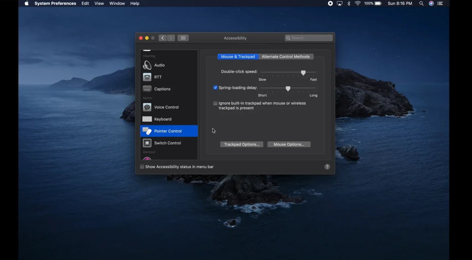This screenshot has height=260, width=472.
Task: Open Mouse Options dialog
Action: tap(289, 144)
